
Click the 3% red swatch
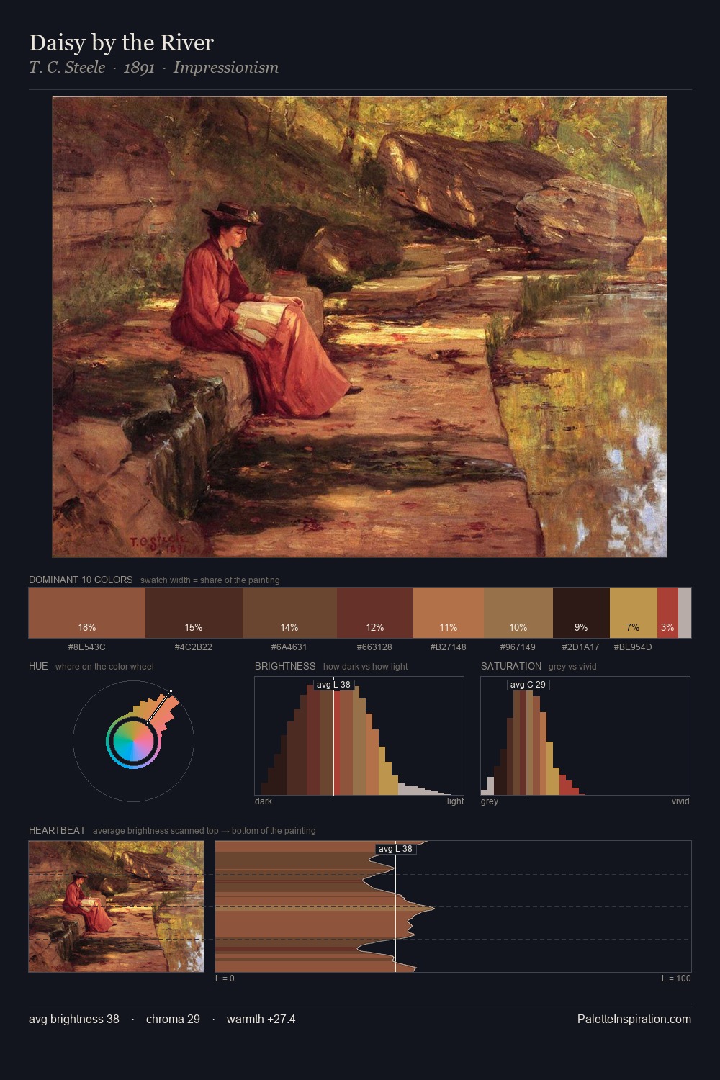[667, 613]
